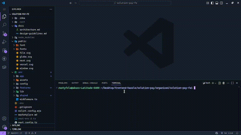The height and width of the screenshot is (135, 241).
Task: Open vercel.svg file
Action: click(x=32, y=64)
